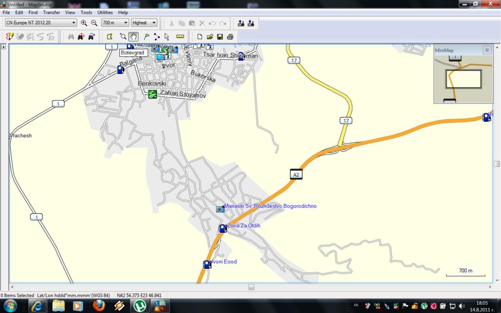Toggle the Zoom tool with magnifier cursor

[x=123, y=37]
